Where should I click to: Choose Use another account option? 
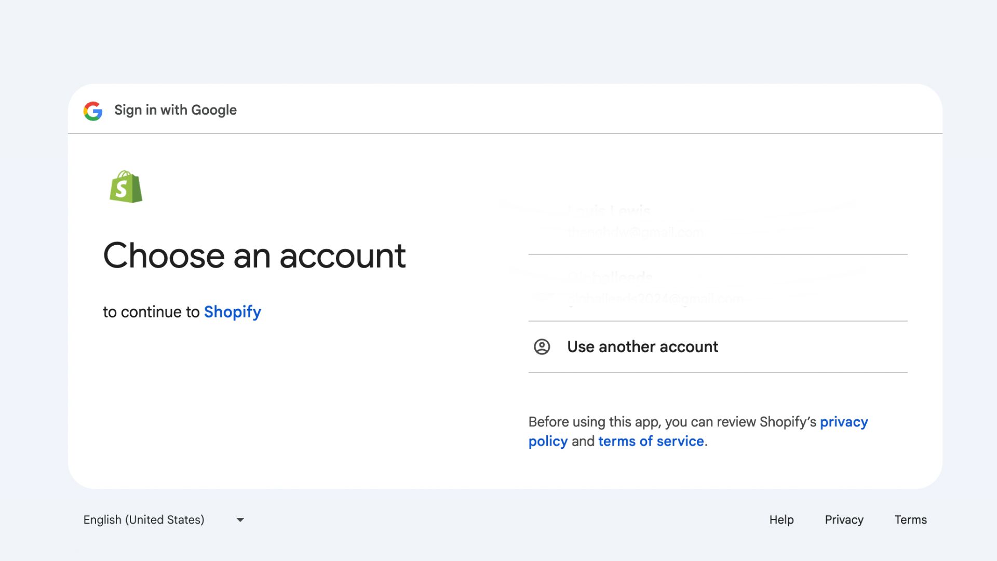pyautogui.click(x=718, y=347)
